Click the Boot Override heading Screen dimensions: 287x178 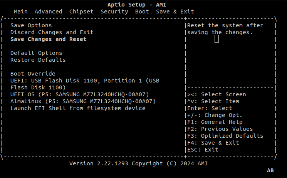(33, 74)
